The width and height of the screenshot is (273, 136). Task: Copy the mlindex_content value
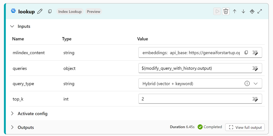click(x=246, y=53)
